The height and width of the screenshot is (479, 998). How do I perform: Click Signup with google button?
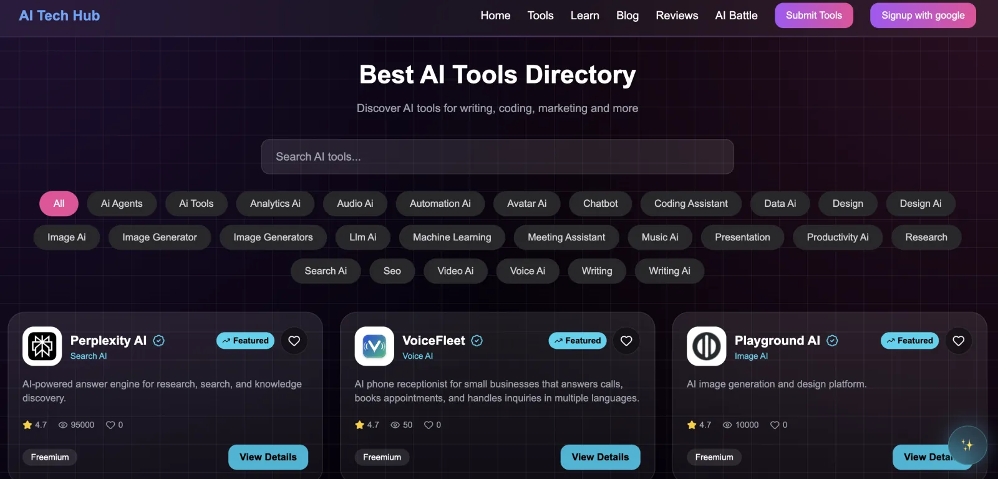(923, 16)
